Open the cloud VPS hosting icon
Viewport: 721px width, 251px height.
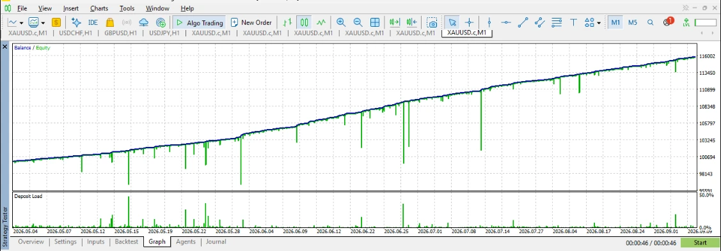(x=144, y=22)
